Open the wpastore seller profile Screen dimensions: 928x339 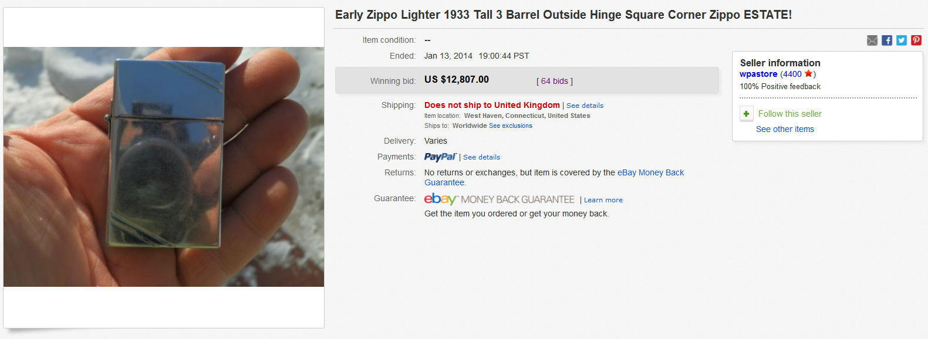click(x=757, y=74)
